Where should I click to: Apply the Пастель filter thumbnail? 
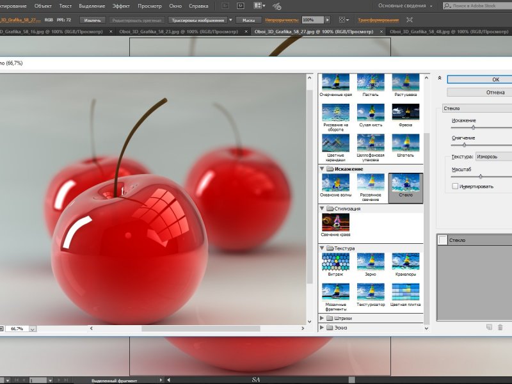point(371,86)
